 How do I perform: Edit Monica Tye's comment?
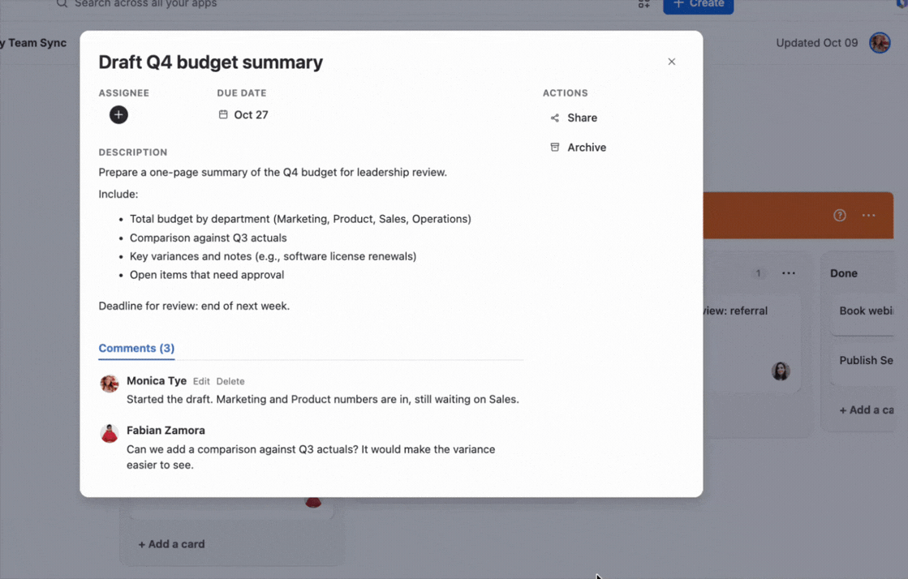pos(201,381)
